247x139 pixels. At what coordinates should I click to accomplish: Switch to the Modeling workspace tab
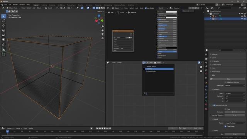(44, 5)
